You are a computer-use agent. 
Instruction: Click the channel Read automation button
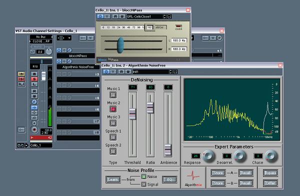point(34,91)
